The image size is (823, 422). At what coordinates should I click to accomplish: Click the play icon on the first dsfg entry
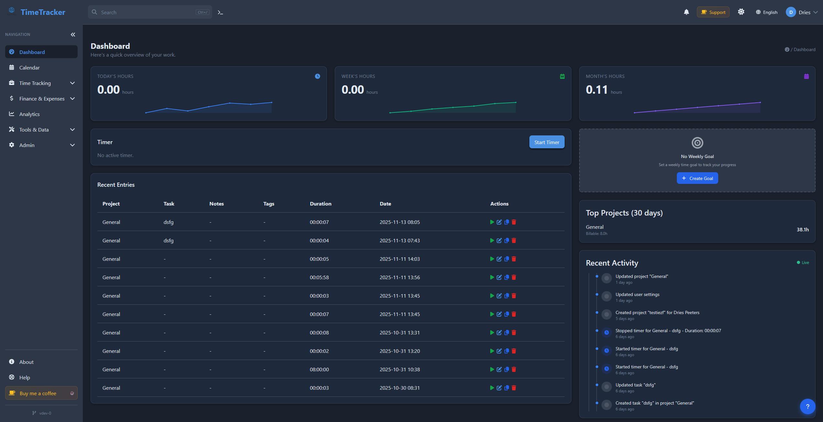pyautogui.click(x=492, y=222)
